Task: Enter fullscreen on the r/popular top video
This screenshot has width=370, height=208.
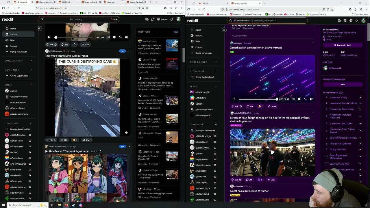Action: point(120,37)
